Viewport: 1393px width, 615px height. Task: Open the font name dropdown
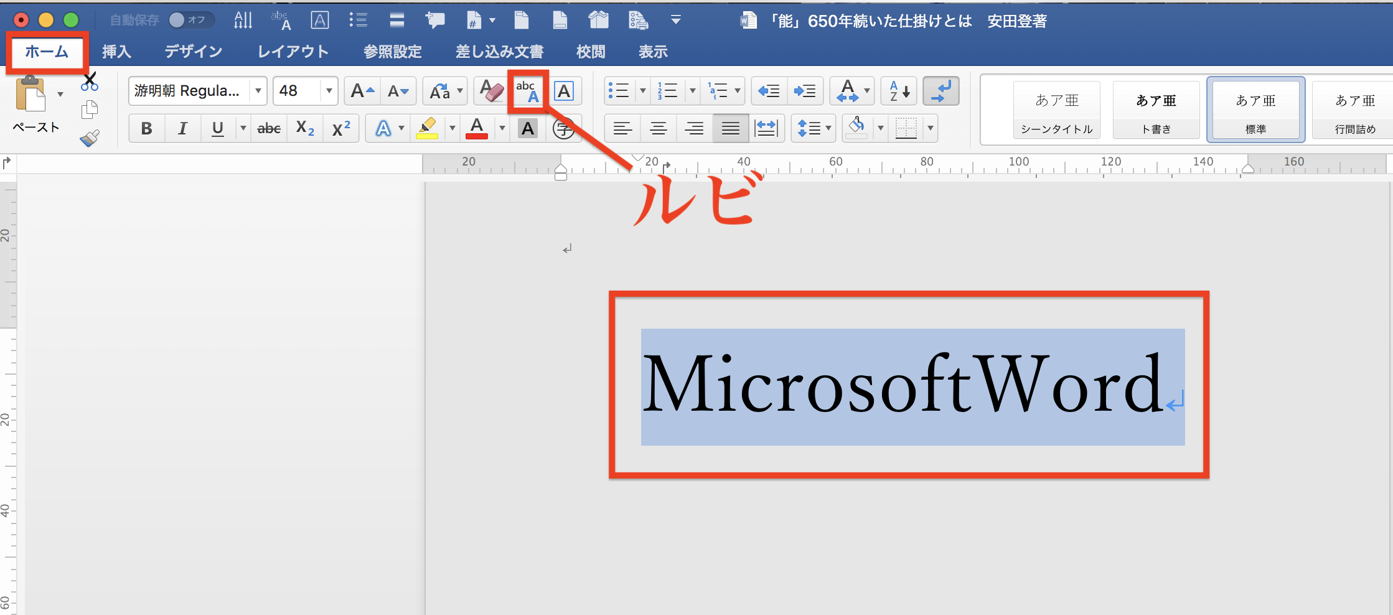[258, 92]
